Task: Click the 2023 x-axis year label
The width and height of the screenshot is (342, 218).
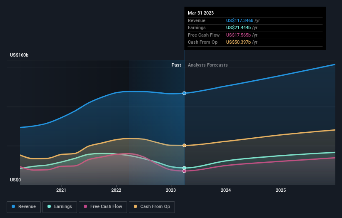Action: (171, 190)
